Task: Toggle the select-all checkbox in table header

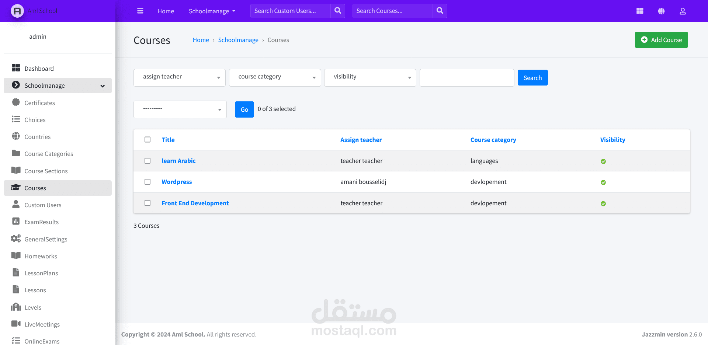Action: tap(147, 140)
